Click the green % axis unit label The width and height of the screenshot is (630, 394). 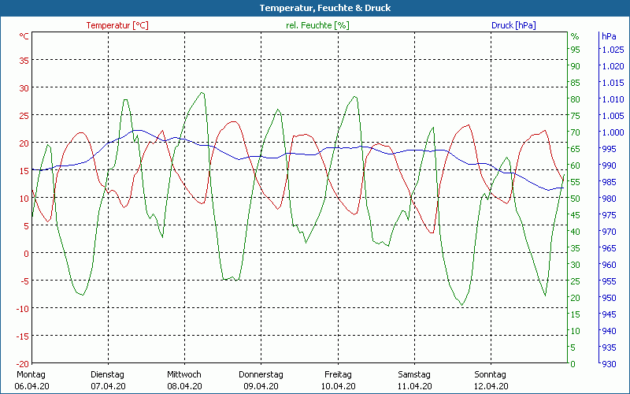[575, 36]
